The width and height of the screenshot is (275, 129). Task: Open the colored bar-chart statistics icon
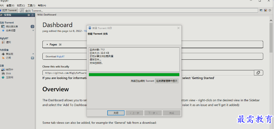tap(265, 10)
